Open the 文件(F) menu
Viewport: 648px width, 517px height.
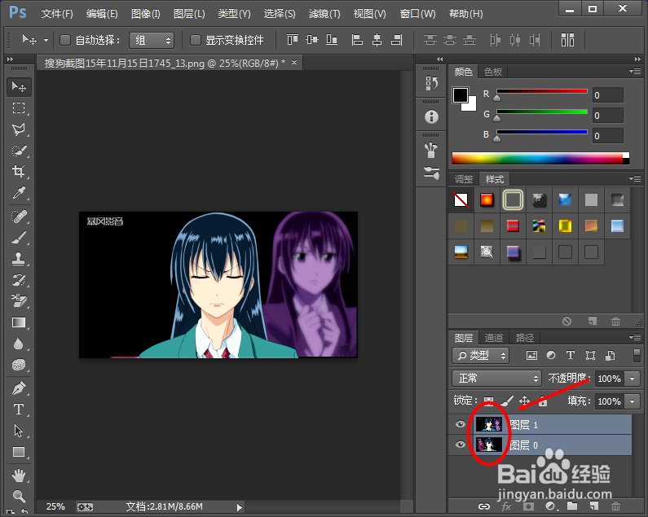coord(57,14)
